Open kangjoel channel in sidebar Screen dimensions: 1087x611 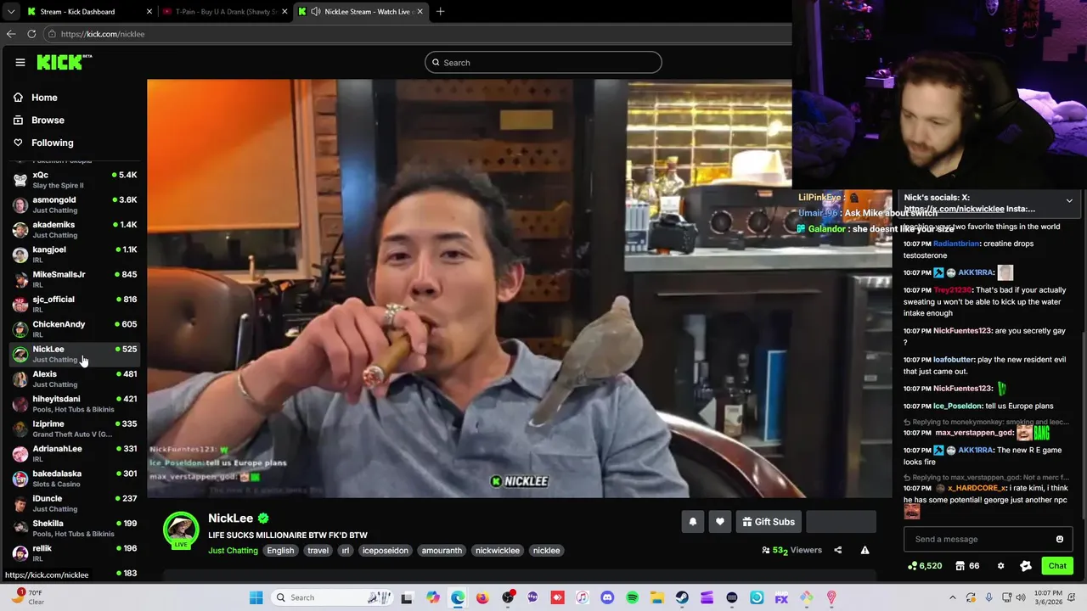pos(75,255)
